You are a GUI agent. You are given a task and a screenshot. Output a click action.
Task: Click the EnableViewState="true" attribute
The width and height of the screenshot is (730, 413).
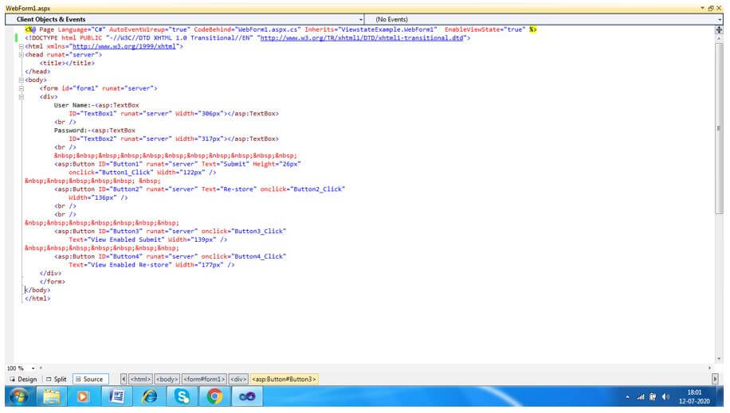[485, 29]
